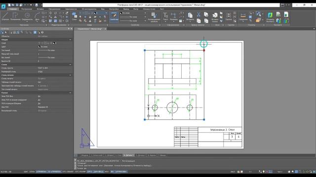Click the red hot grip on viewport corner

pyautogui.click(x=204, y=50)
